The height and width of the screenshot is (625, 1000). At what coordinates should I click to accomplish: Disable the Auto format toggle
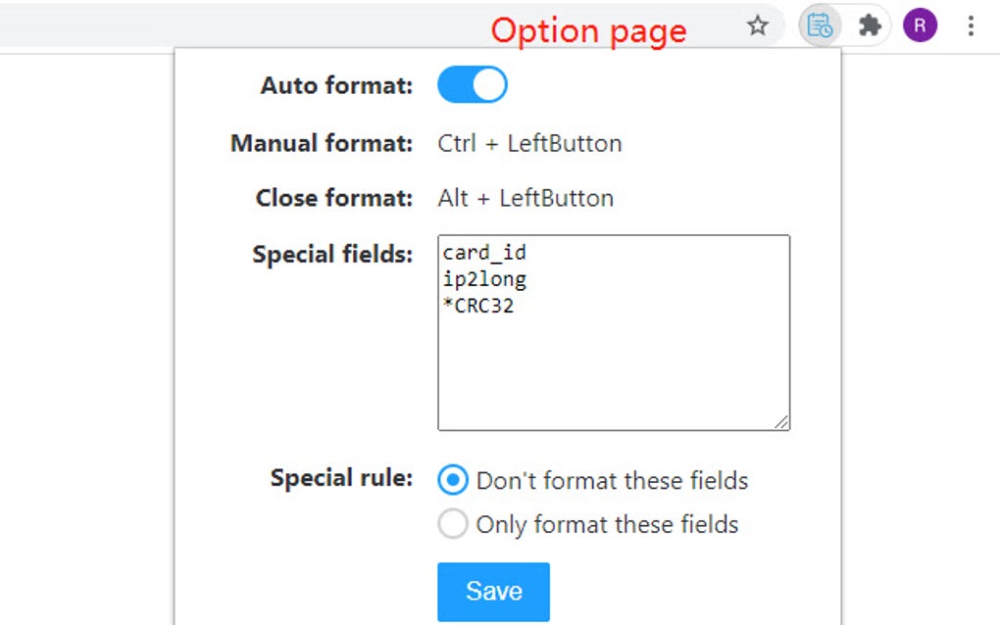[472, 85]
